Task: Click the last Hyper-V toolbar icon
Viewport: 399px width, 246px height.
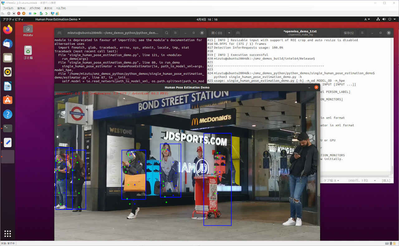Action: point(57,13)
